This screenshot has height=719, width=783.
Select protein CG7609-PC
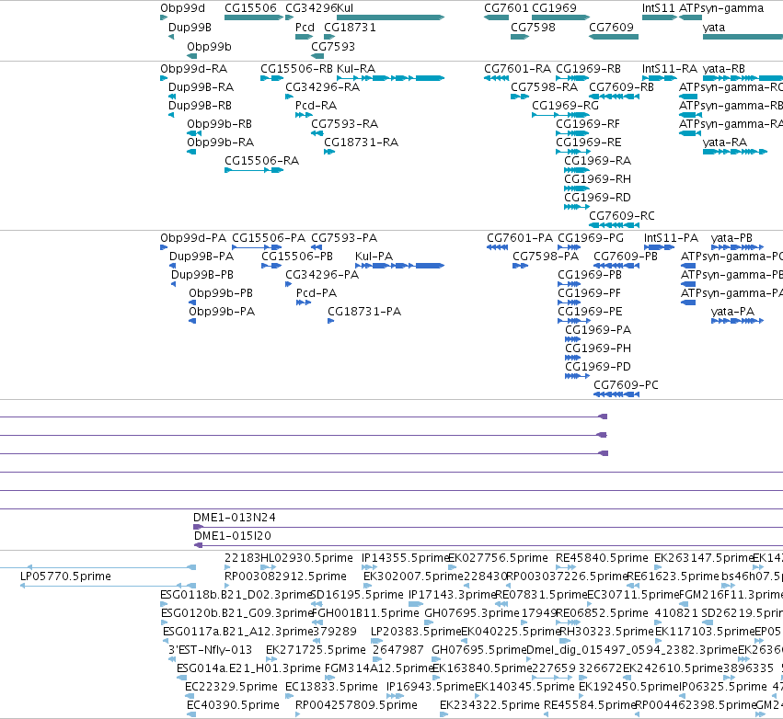(616, 394)
